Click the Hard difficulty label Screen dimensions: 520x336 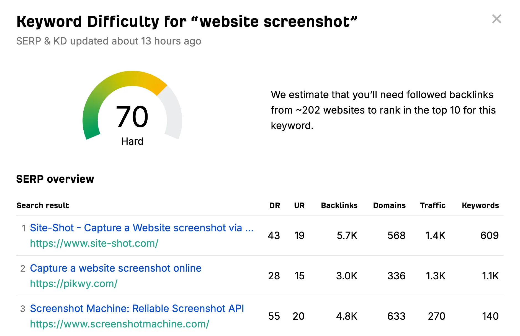click(x=132, y=141)
